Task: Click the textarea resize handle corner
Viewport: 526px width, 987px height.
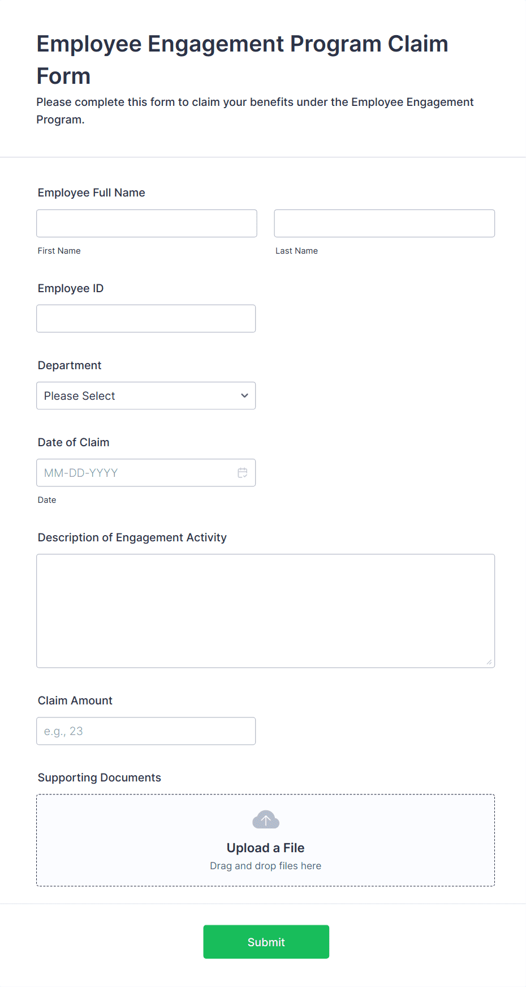Action: 489,662
